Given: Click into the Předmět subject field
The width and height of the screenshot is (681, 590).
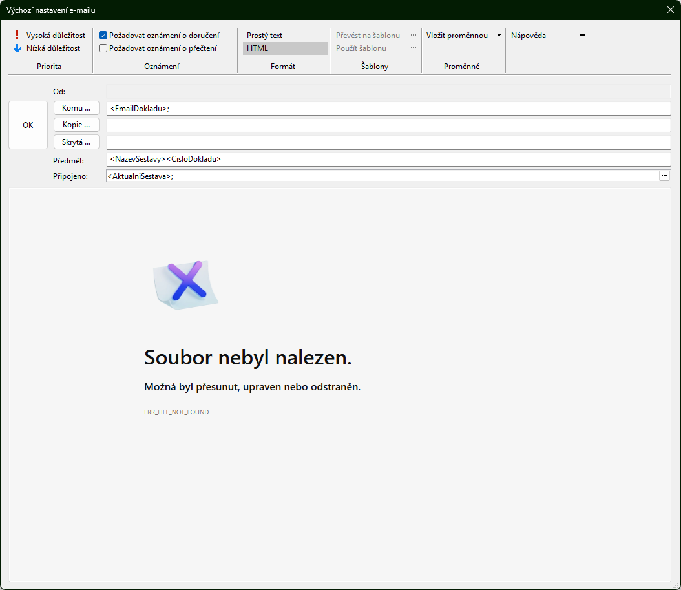Looking at the screenshot, I should click(388, 158).
